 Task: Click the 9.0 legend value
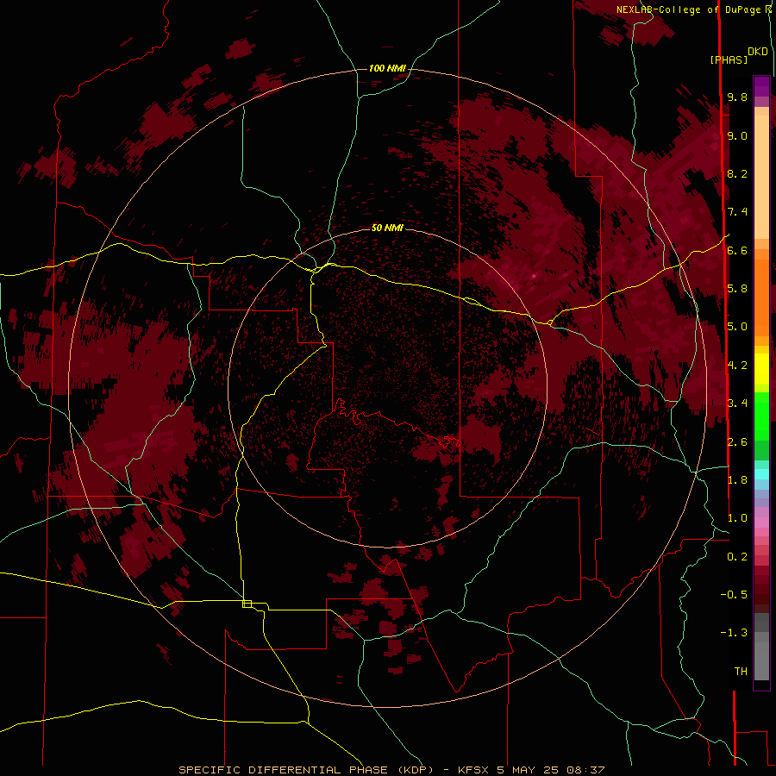click(x=737, y=135)
